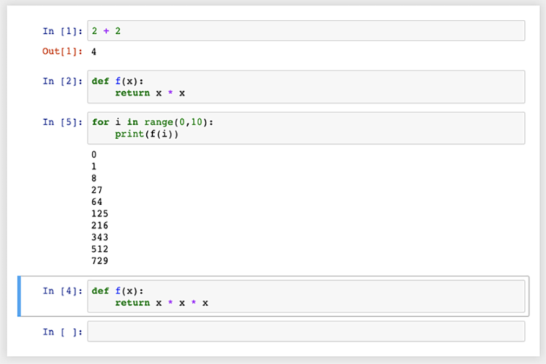Select the In [1] prompt label
This screenshot has height=364, width=546.
coord(62,31)
